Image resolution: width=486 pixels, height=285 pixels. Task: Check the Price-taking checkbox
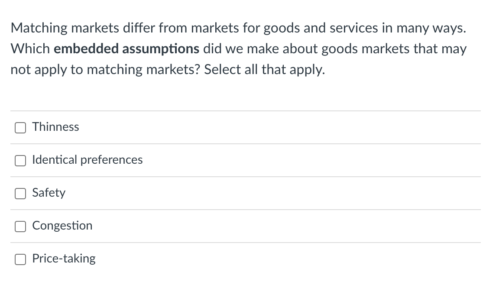tap(20, 259)
